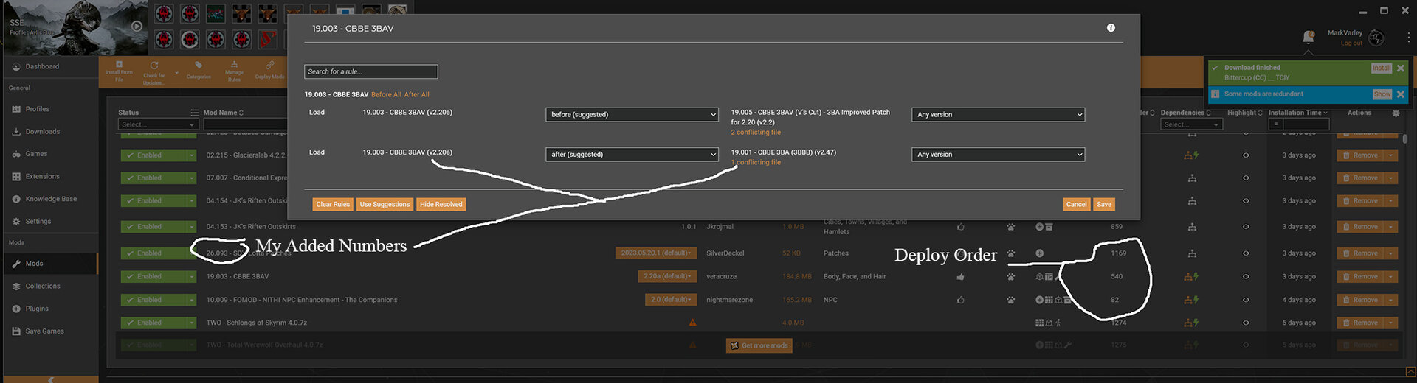
Task: Click the endorse thumb icon for the CBBE 3BAV row
Action: [960, 277]
